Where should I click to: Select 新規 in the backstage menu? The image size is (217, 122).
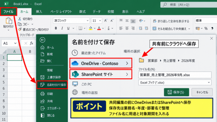[47, 54]
